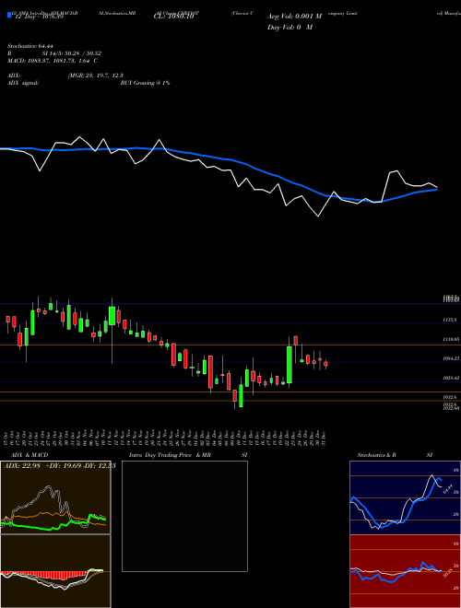Open the blue Stochastics chart thumbnail
The height and width of the screenshot is (608, 461).
point(406,497)
